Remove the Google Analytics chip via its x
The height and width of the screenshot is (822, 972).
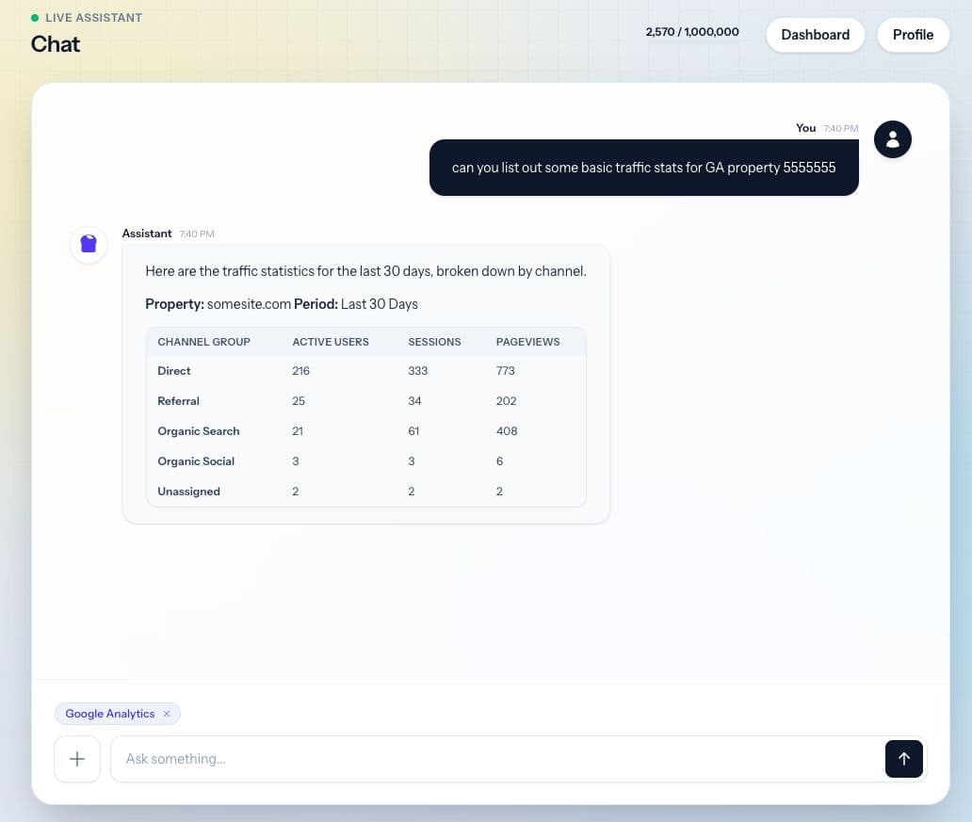coord(167,714)
